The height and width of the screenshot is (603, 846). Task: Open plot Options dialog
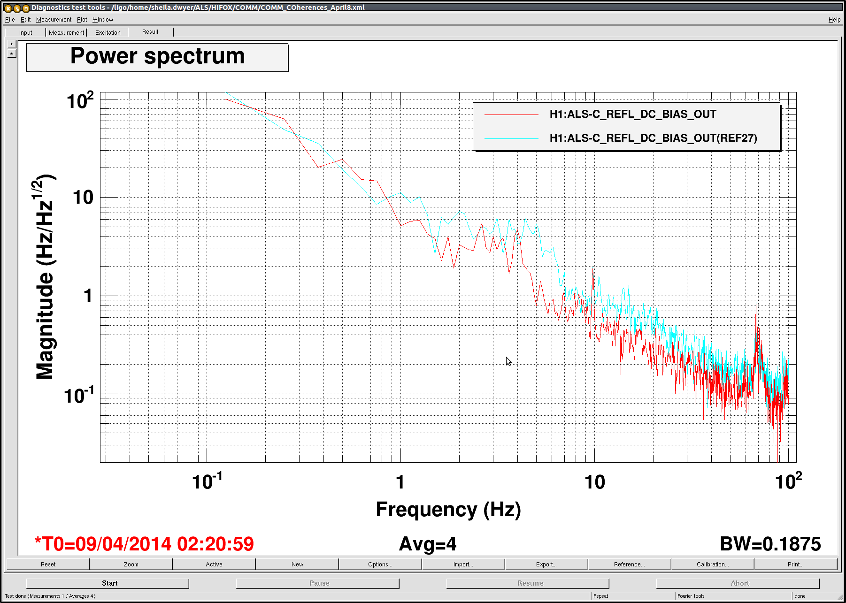click(380, 564)
